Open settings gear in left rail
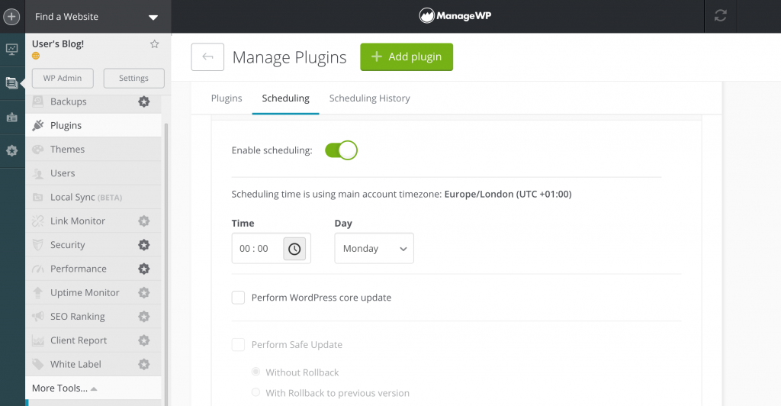The image size is (781, 406). (11, 151)
